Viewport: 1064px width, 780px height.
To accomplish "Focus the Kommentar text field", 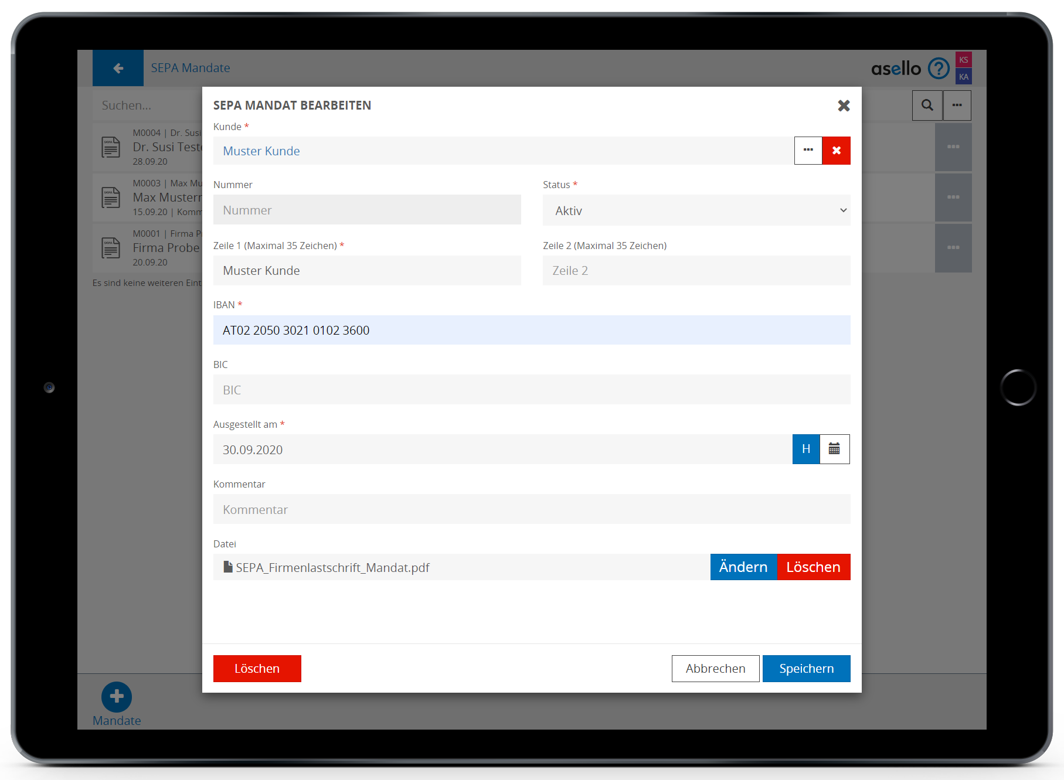I will pyautogui.click(x=531, y=509).
